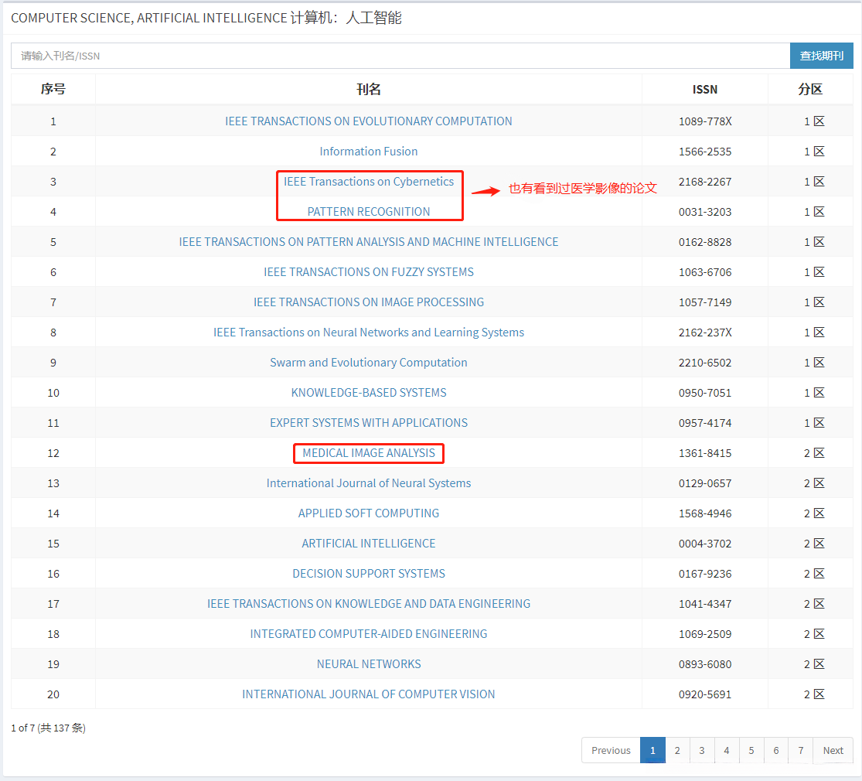Go to page 7 of results
Viewport: 862px width, 781px height.
click(x=801, y=750)
